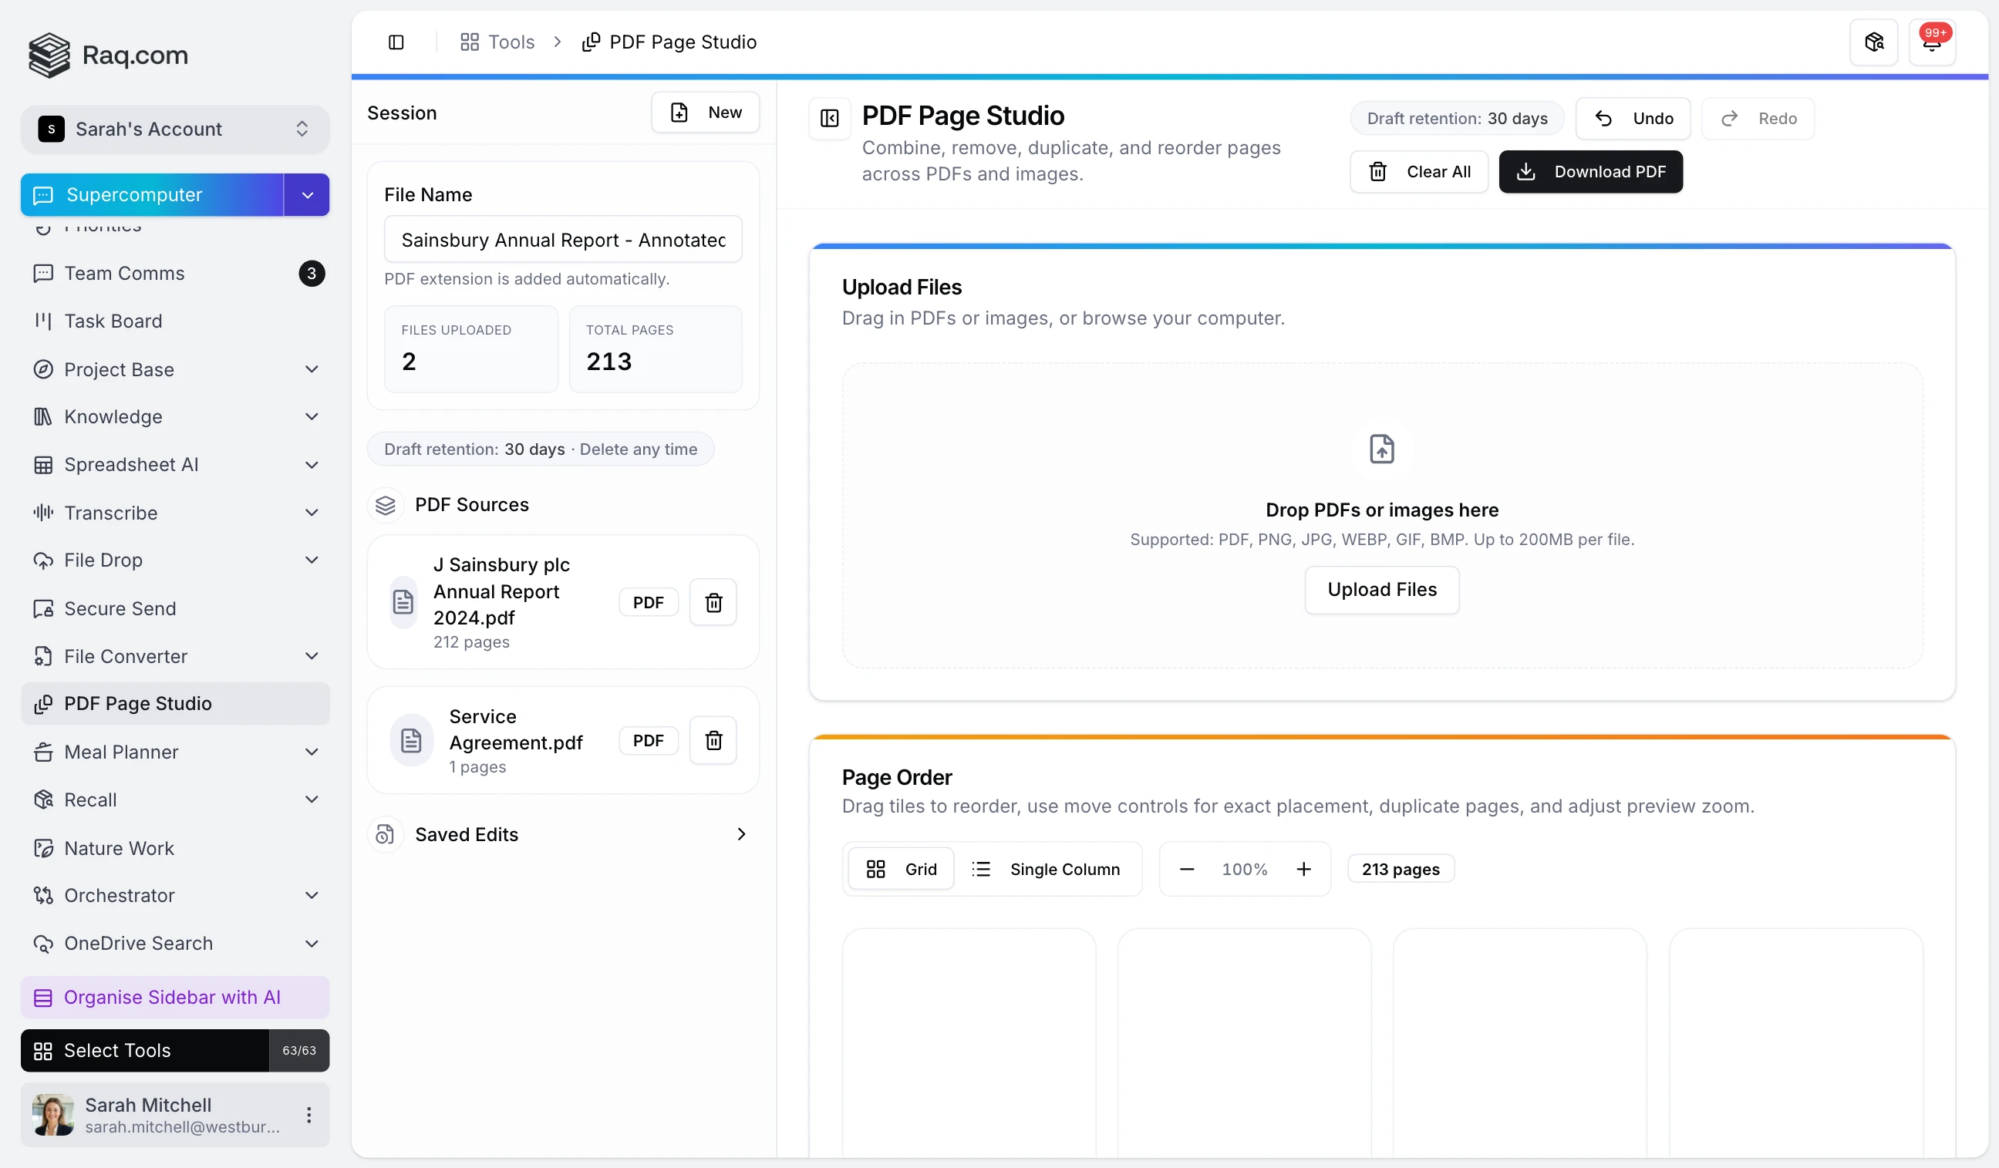Collapse the session panel icon beside the PDF Page Studio title

[x=829, y=118]
